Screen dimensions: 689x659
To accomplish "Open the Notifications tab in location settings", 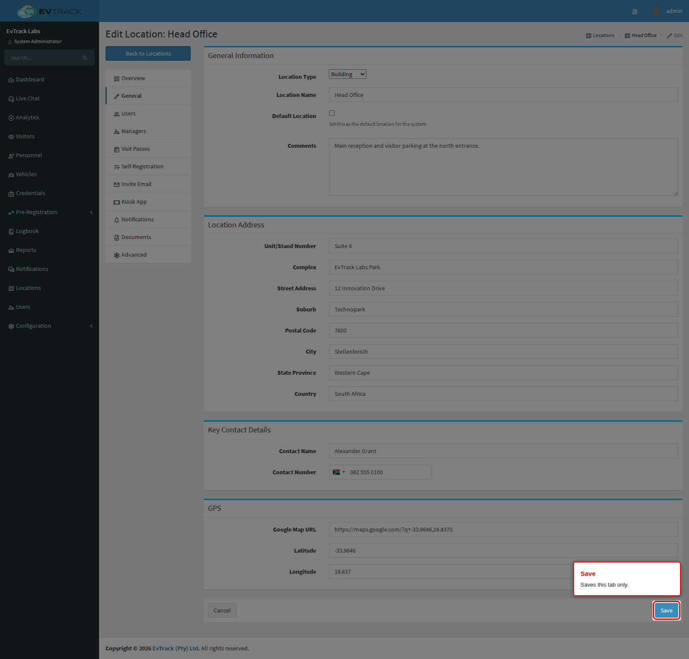I will coord(148,220).
